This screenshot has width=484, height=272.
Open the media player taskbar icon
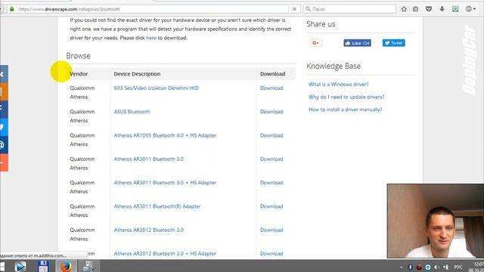point(20,266)
